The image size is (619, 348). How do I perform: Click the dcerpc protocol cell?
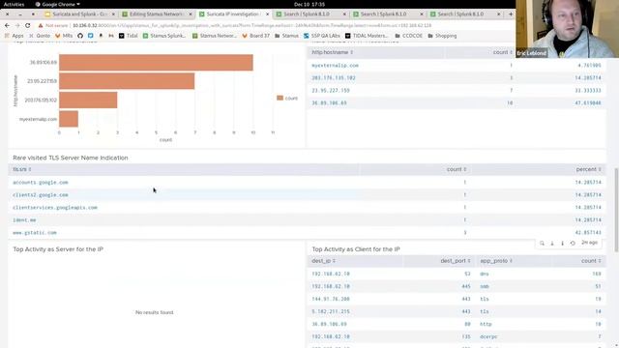(488, 337)
